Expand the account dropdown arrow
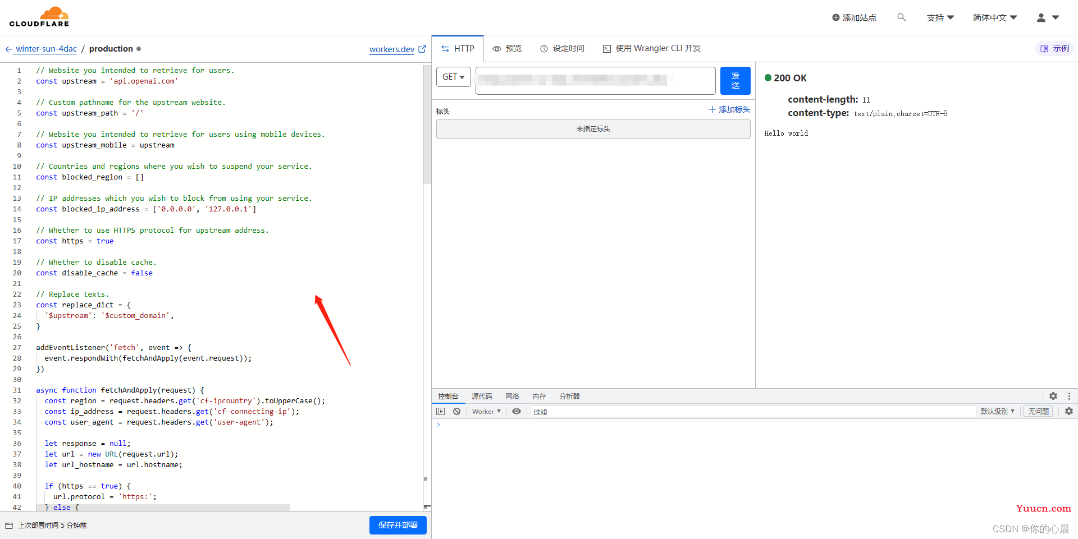The height and width of the screenshot is (539, 1078). [x=1056, y=17]
